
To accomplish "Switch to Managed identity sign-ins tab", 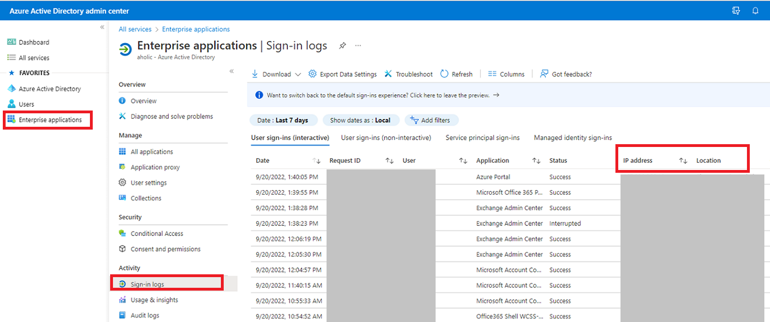I will 573,137.
